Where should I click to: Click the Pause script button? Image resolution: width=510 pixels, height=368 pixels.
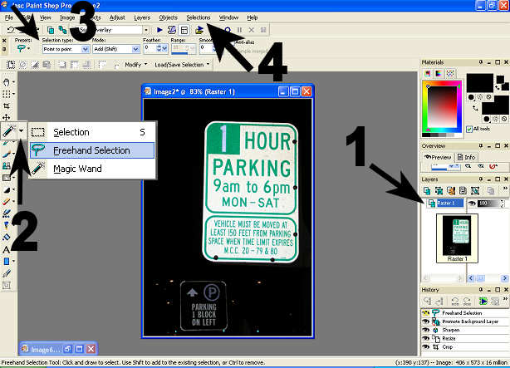239,30
